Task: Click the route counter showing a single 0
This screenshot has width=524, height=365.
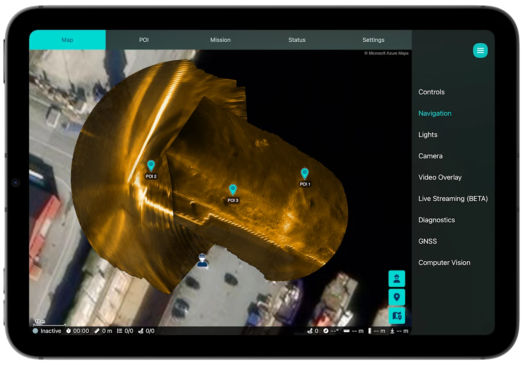Action: (313, 331)
